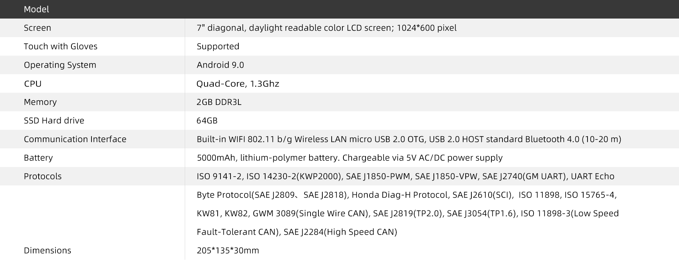Click the 64GB storage value
The image size is (679, 260).
point(207,121)
